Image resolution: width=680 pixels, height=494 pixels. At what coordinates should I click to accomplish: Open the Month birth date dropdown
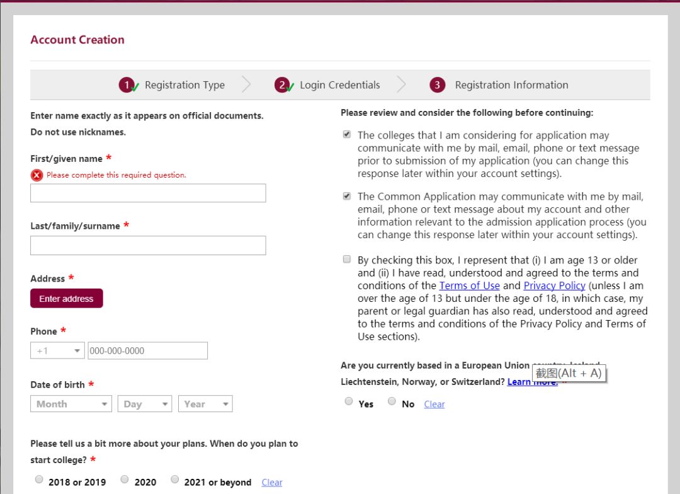(x=71, y=404)
